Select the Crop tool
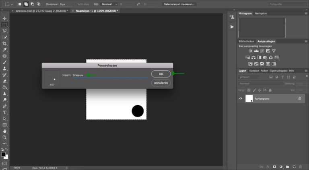 click(x=4, y=43)
